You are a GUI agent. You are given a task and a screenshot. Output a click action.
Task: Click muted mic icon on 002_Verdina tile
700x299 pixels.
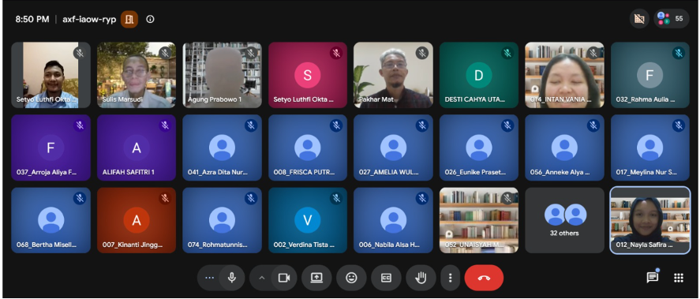[x=336, y=198]
